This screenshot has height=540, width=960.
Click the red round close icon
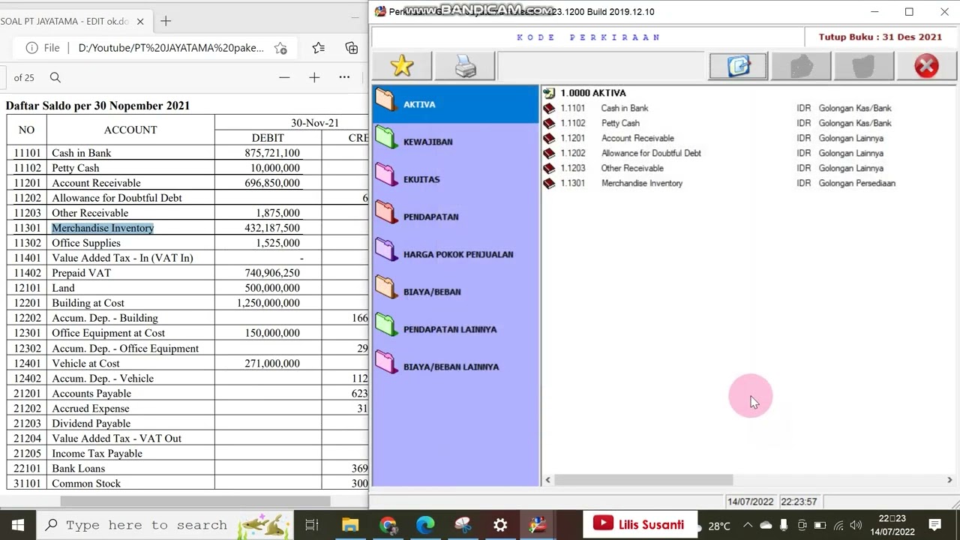pyautogui.click(x=926, y=66)
